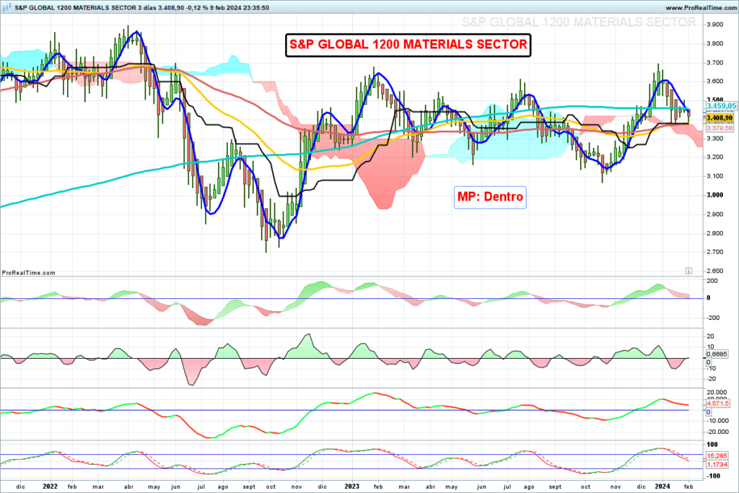Click the yellow 3.408,90 current price label
The image size is (739, 493).
720,118
